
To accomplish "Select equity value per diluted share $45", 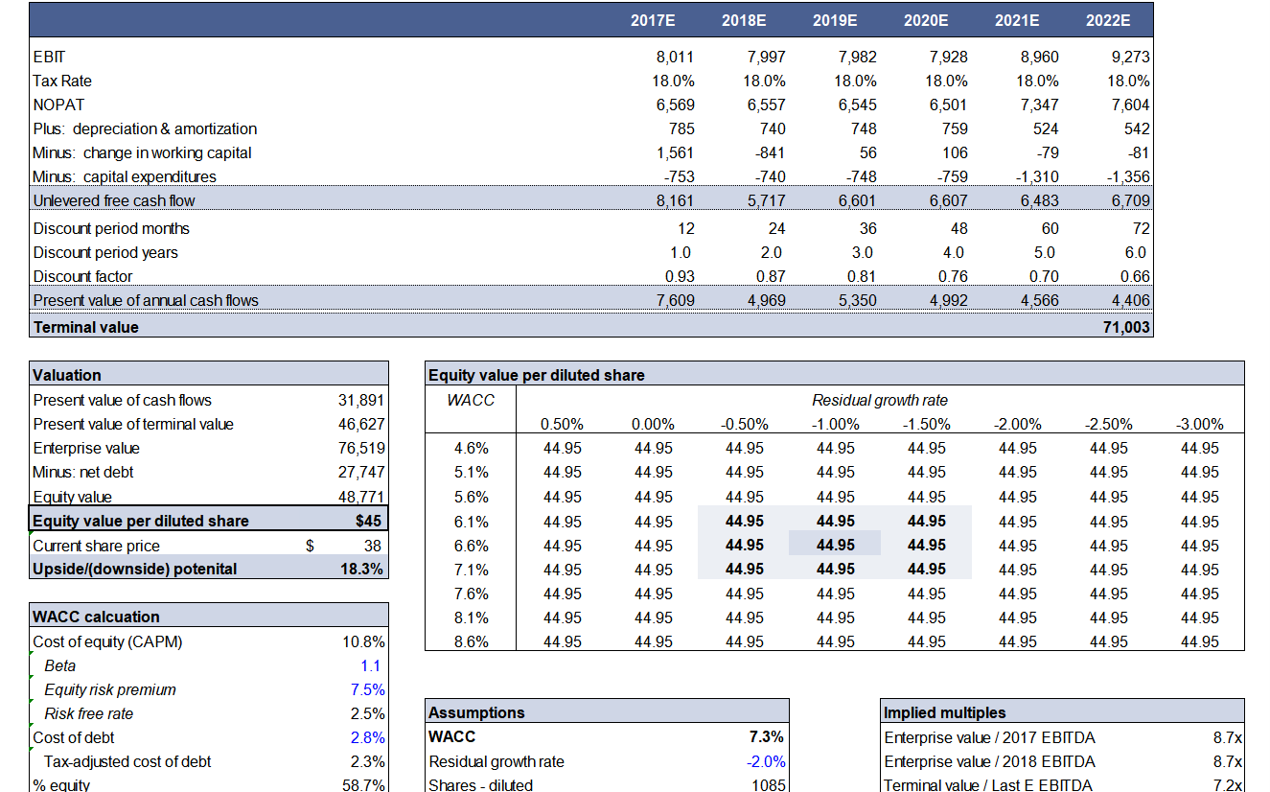I will pos(369,522).
